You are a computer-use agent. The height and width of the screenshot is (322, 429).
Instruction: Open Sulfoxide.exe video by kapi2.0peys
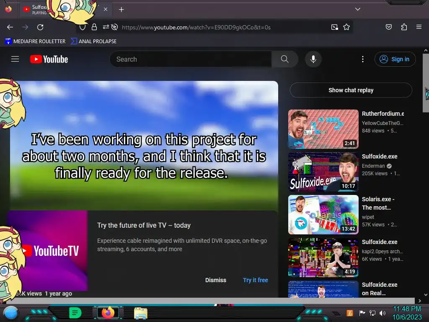(323, 257)
